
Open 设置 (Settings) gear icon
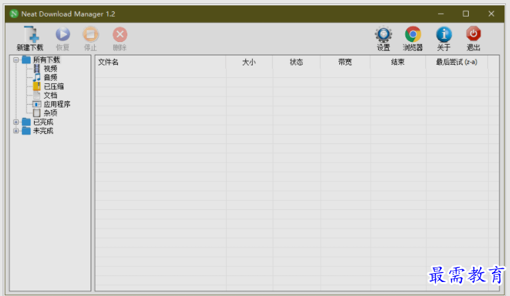383,34
